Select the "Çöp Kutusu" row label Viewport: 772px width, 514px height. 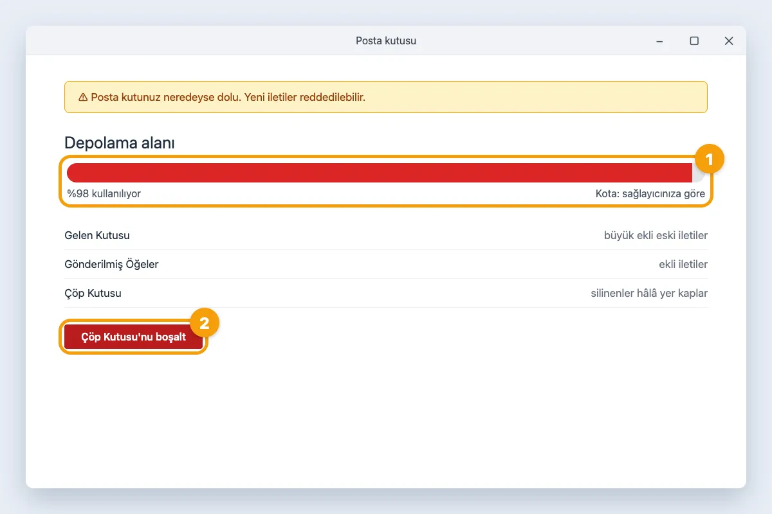point(93,293)
